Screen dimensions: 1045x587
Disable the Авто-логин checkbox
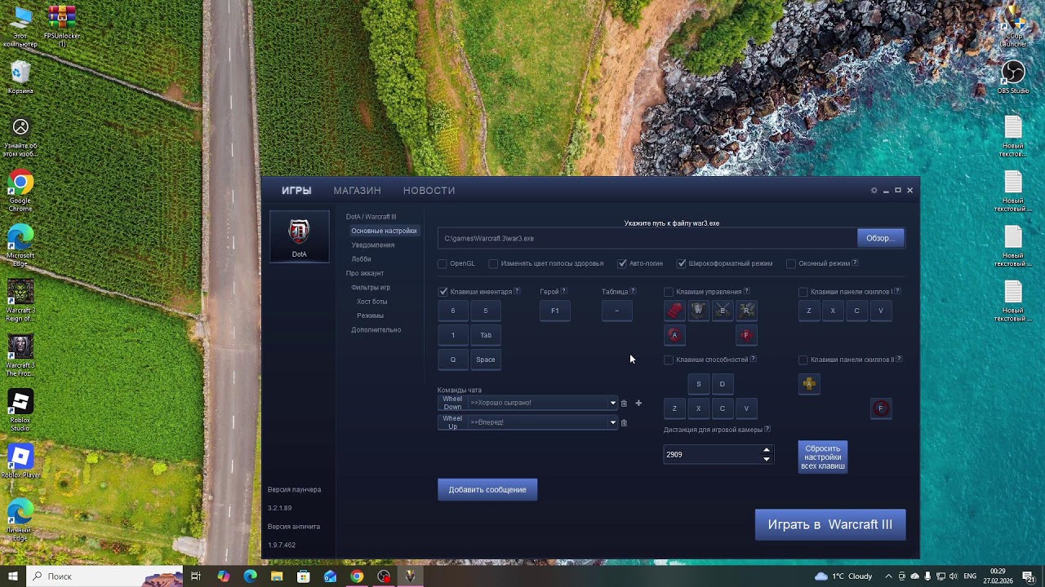point(622,263)
